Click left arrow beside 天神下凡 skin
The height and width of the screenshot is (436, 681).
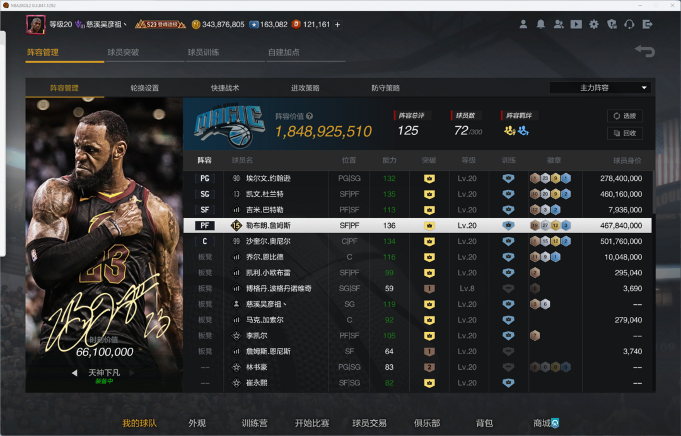[74, 373]
